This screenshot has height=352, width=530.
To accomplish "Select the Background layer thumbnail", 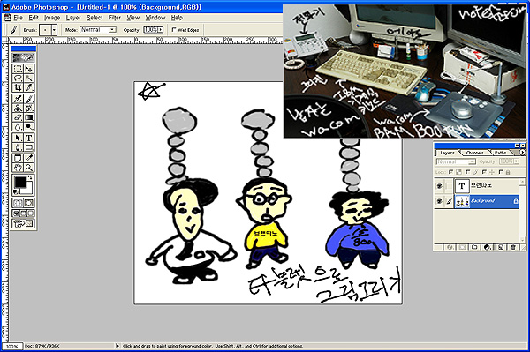I will pos(462,201).
